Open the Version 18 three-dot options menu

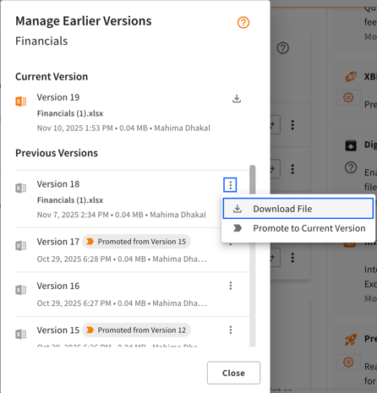[x=230, y=185]
